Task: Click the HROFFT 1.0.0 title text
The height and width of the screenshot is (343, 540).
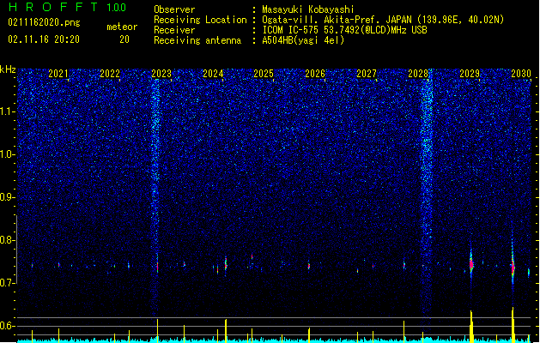Action: tap(68, 7)
